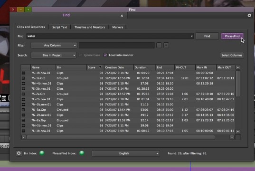Click the group clip icon for 7S-2a.Grp
255x171 pixels.
[23, 94]
